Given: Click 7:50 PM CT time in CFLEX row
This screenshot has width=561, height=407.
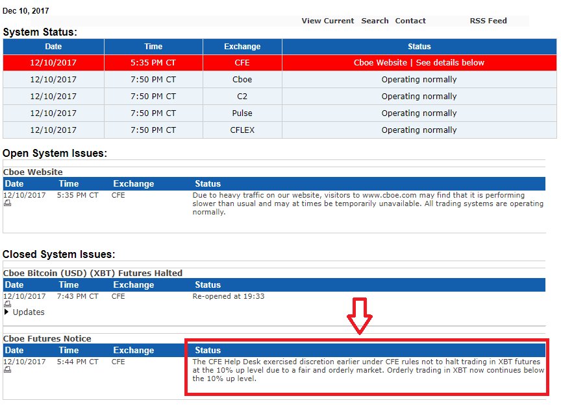Looking at the screenshot, I should (153, 130).
